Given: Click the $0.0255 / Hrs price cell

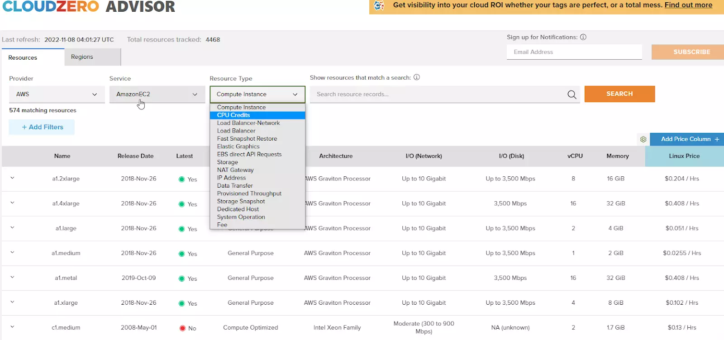Looking at the screenshot, I should tap(682, 253).
